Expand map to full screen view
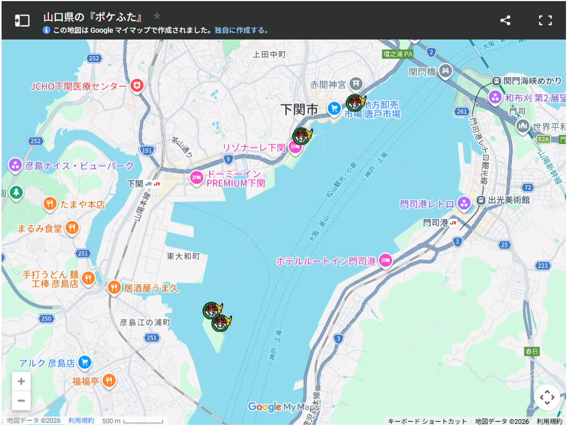Screen dimensions: 567x427 tap(545, 20)
